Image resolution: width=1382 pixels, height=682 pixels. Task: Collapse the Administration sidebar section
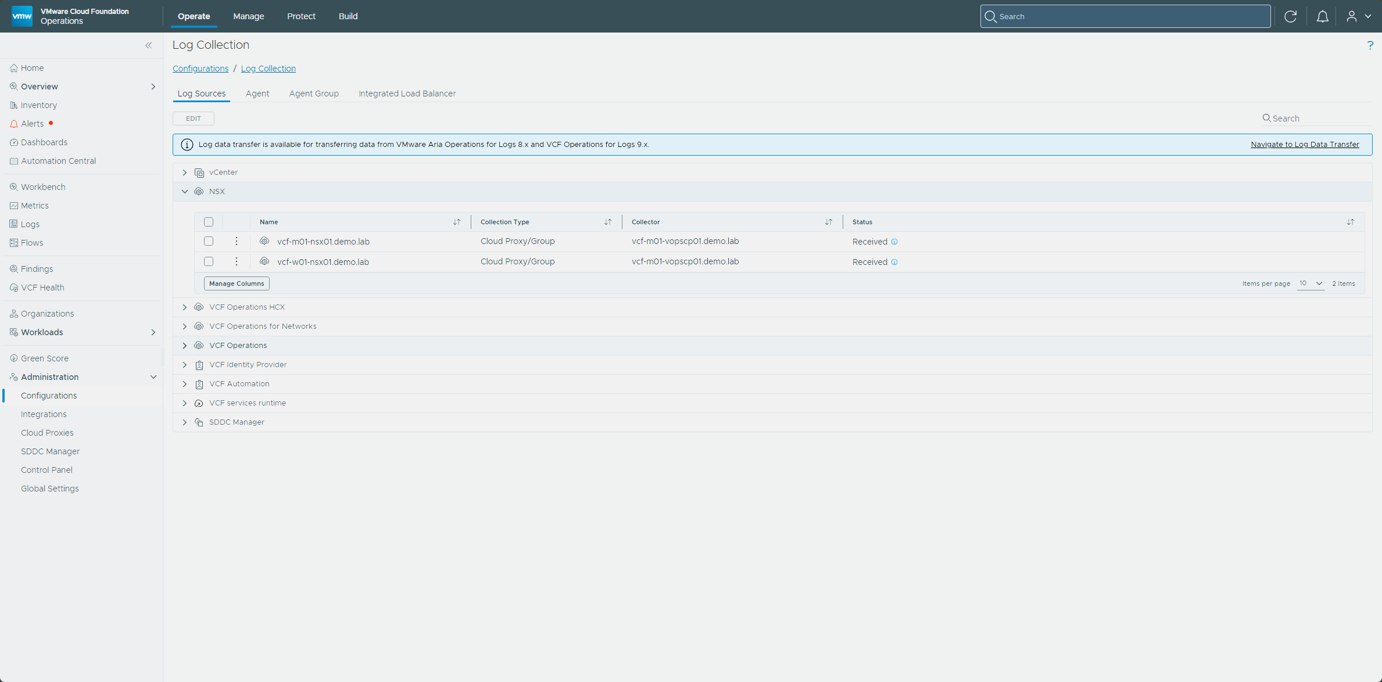pos(153,377)
